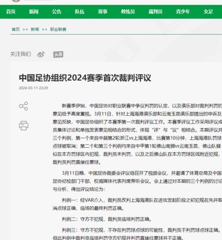Viewport: 222px width, 240px height.
Task: Open the 赛事 menu item
Action: [102, 12]
